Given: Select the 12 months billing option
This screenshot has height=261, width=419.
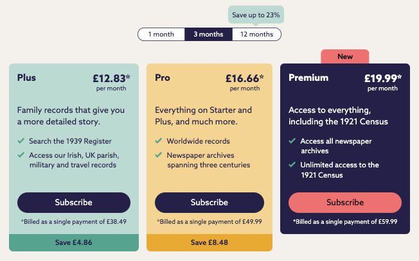Looking at the screenshot, I should (256, 35).
